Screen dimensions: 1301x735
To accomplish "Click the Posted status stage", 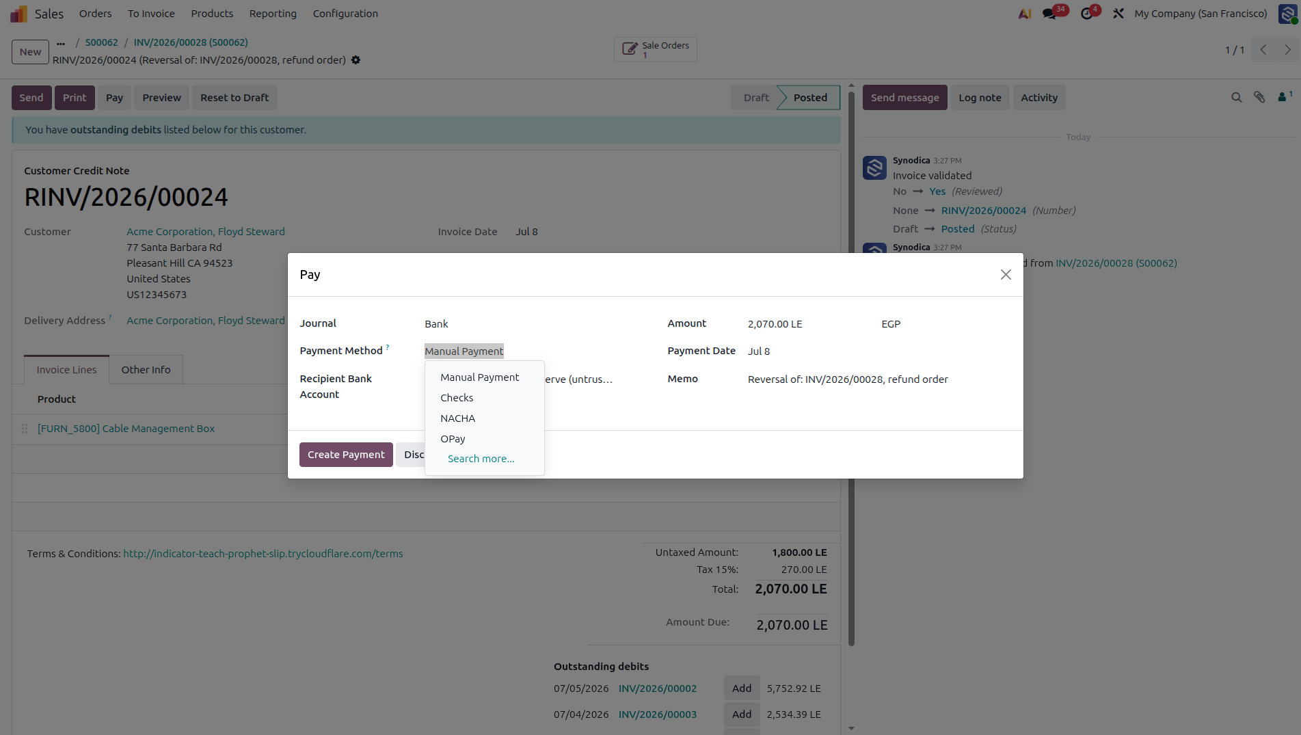I will coord(810,98).
